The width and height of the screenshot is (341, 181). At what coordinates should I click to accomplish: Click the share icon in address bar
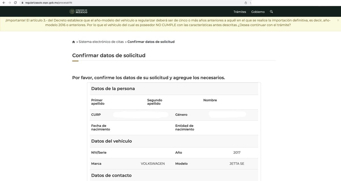246,3
